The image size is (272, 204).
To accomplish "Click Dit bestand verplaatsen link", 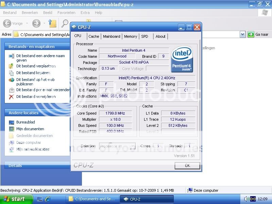I will click(36, 66).
